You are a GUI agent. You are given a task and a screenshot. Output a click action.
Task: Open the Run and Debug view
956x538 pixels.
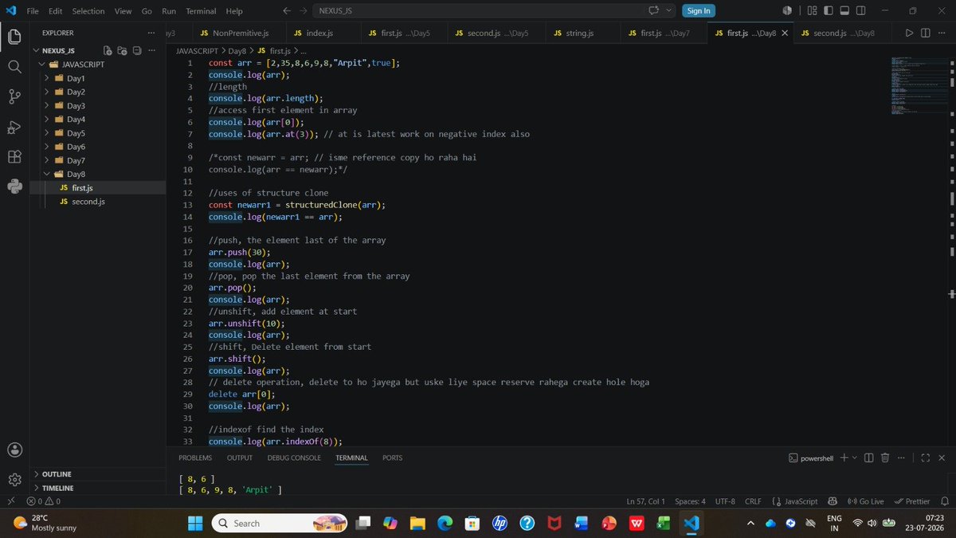point(14,127)
